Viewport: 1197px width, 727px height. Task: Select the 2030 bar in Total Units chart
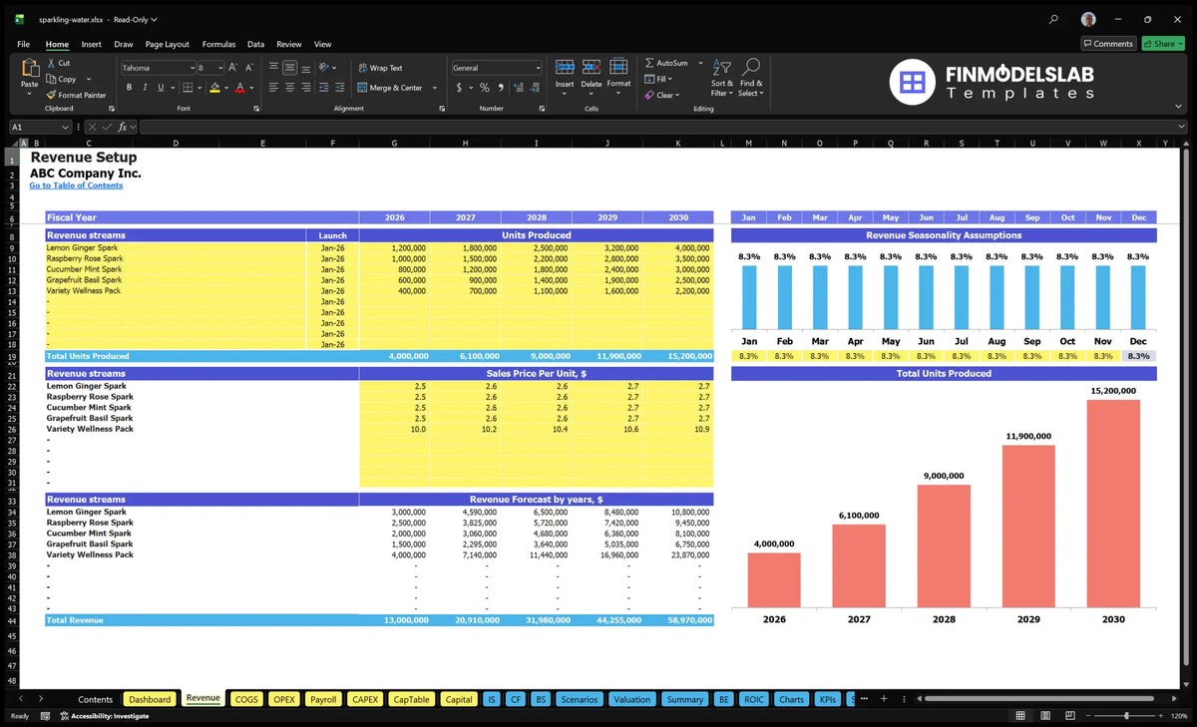click(1113, 503)
